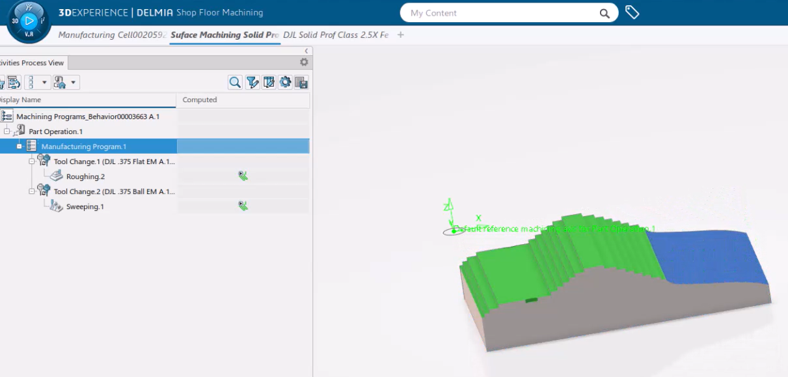788x377 pixels.
Task: Open the blue gear options icon
Action: [x=285, y=82]
